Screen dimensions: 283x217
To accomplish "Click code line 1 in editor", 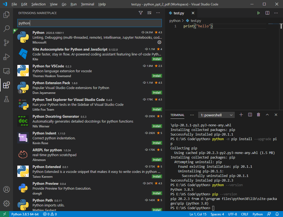I will [x=198, y=26].
